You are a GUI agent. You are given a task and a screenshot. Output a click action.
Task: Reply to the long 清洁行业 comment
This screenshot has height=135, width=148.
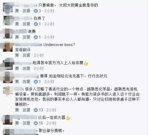(26, 110)
